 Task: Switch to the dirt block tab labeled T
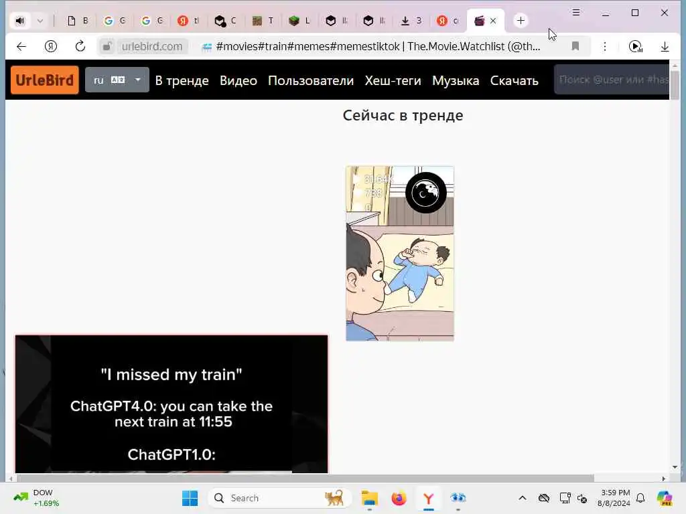click(263, 21)
